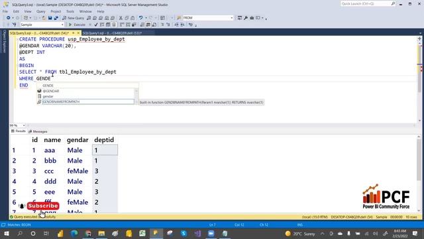Open the FROM find combo box dropdown
424x239 pixels.
[231, 18]
